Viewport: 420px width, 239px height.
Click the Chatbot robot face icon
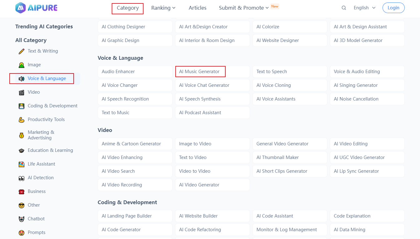coord(22,219)
